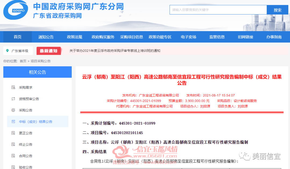Open 旧网链接 navigation item
This screenshot has width=290, height=169.
tap(245, 37)
